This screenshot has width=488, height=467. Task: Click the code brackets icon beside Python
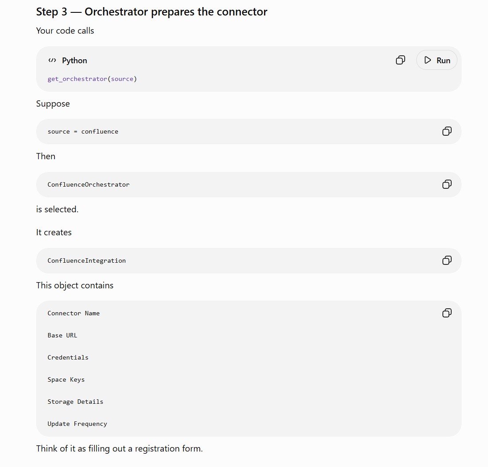(52, 60)
